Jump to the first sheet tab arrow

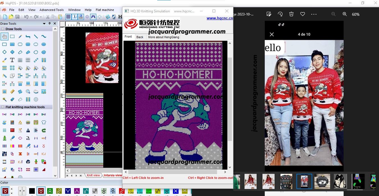(x=67, y=176)
